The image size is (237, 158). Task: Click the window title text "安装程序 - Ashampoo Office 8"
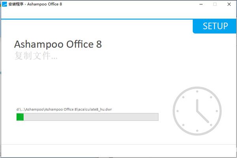tap(35, 4)
